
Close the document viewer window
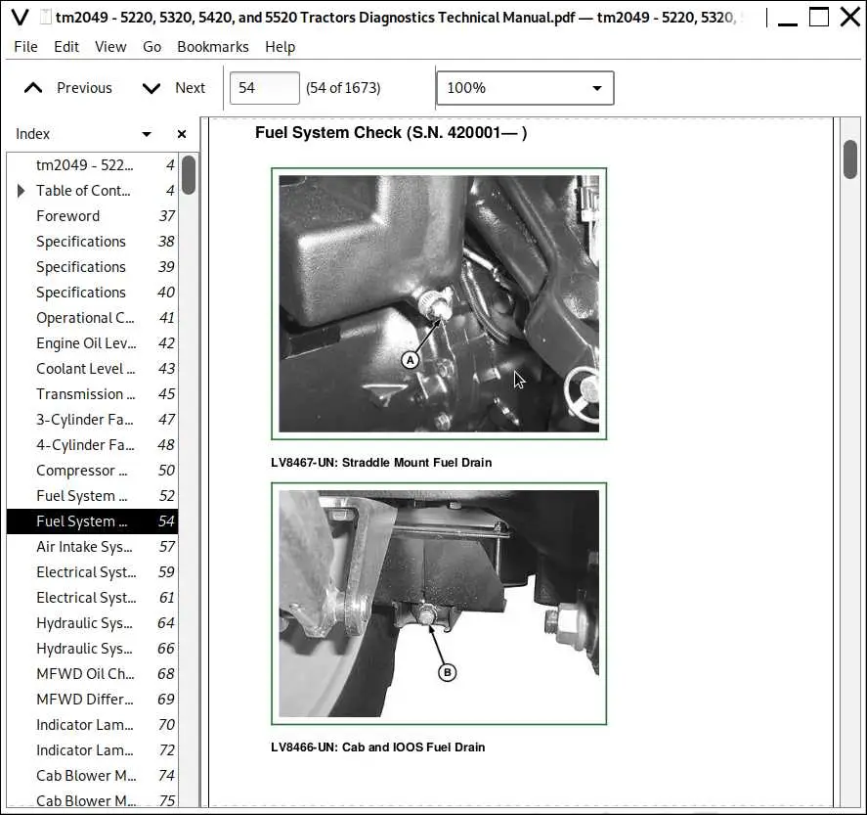849,18
